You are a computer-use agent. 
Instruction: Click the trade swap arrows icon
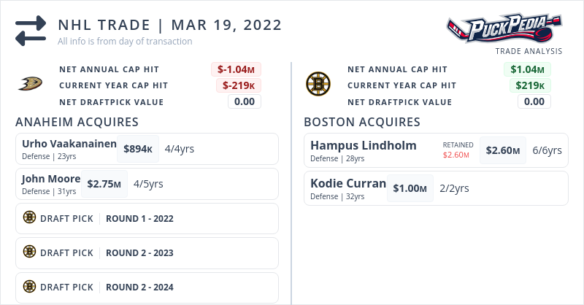coord(31,31)
